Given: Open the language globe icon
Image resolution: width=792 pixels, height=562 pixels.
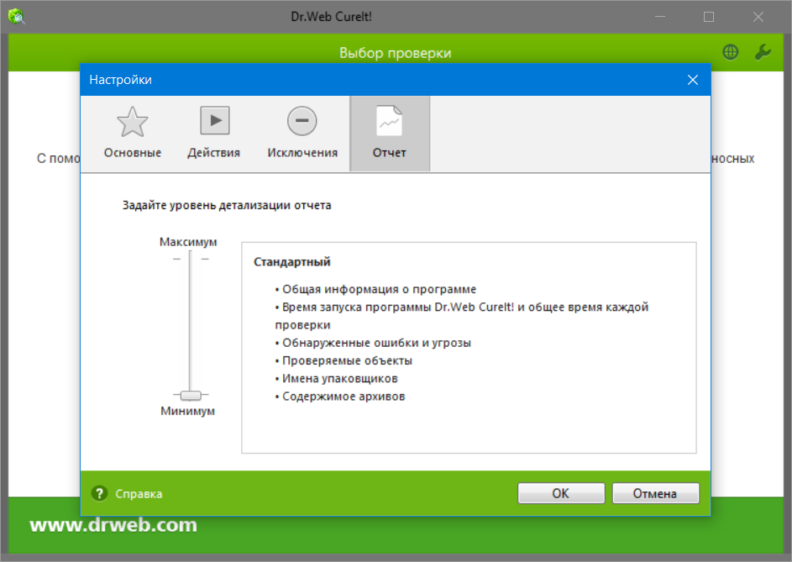Looking at the screenshot, I should pos(731,52).
